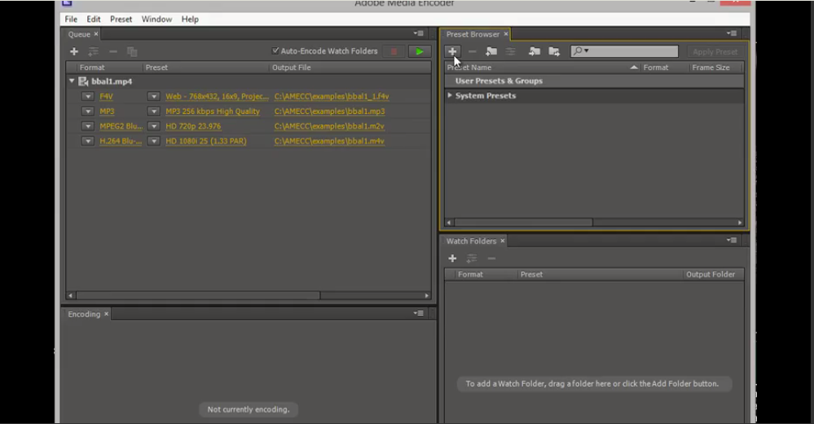Open preset dropdown for HD 1080i 25 row
The height and width of the screenshot is (424, 814).
point(153,141)
